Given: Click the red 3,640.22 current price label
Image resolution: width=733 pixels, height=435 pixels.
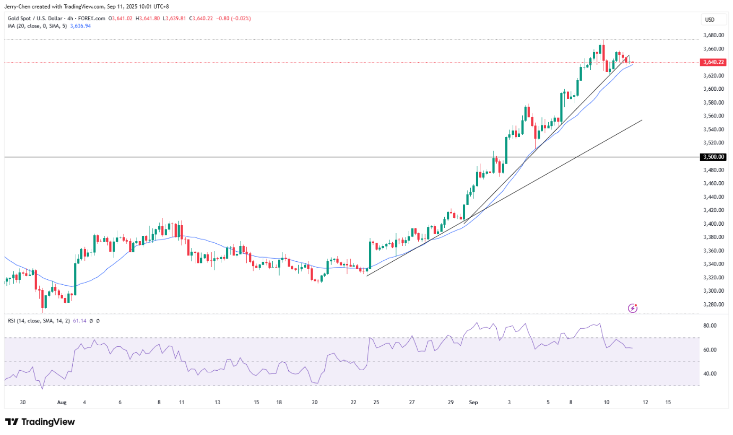Looking at the screenshot, I should (x=713, y=62).
